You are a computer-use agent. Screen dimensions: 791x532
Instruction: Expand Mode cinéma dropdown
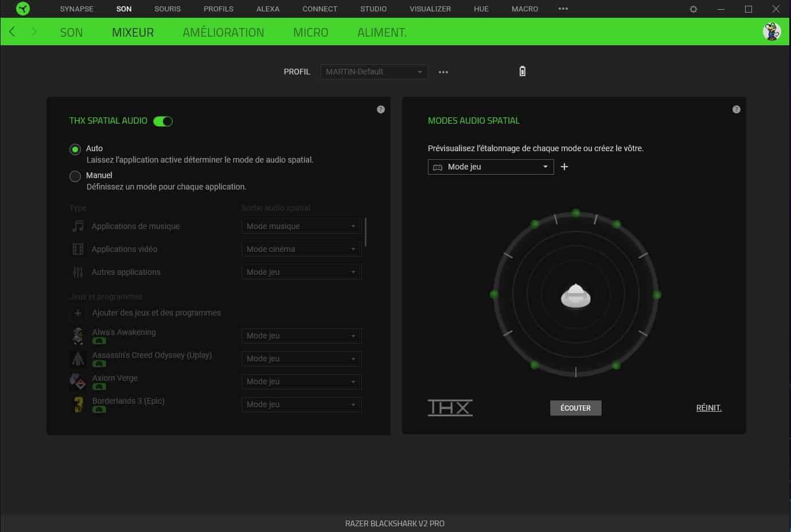point(302,249)
